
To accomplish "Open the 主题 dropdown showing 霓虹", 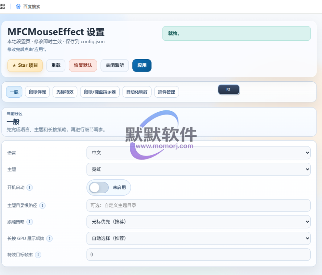I will click(x=198, y=169).
